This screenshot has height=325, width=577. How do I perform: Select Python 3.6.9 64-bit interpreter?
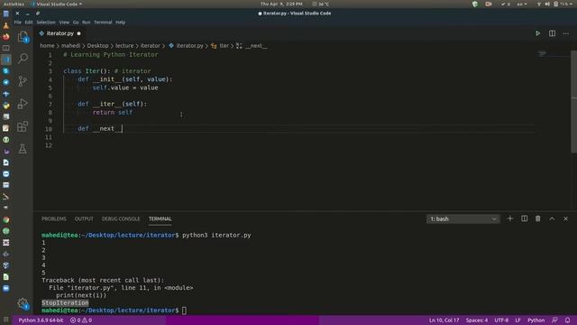click(x=41, y=320)
